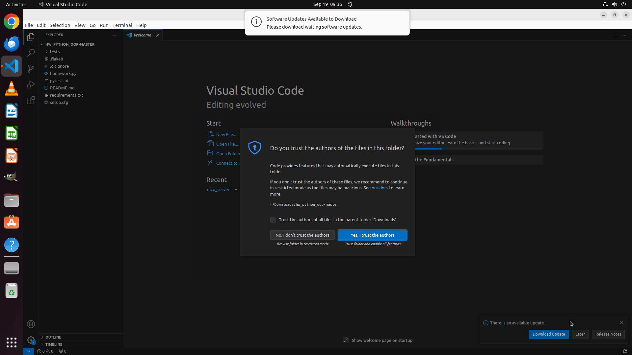Click the split editor right icon
This screenshot has width=632, height=355.
coord(616,35)
